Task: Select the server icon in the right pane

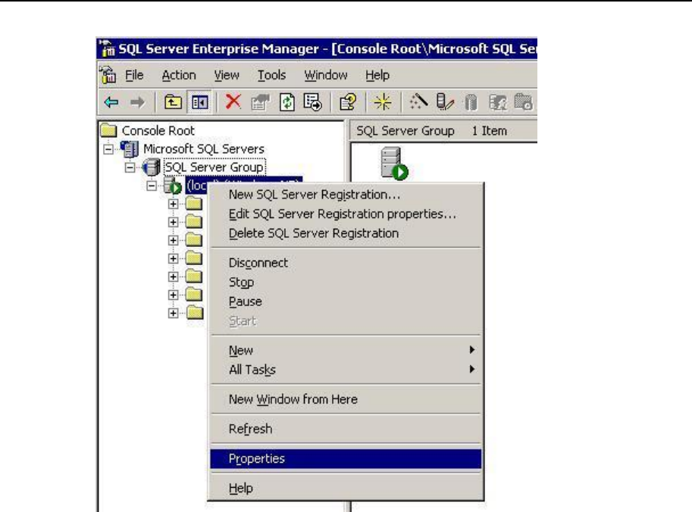Action: point(394,163)
